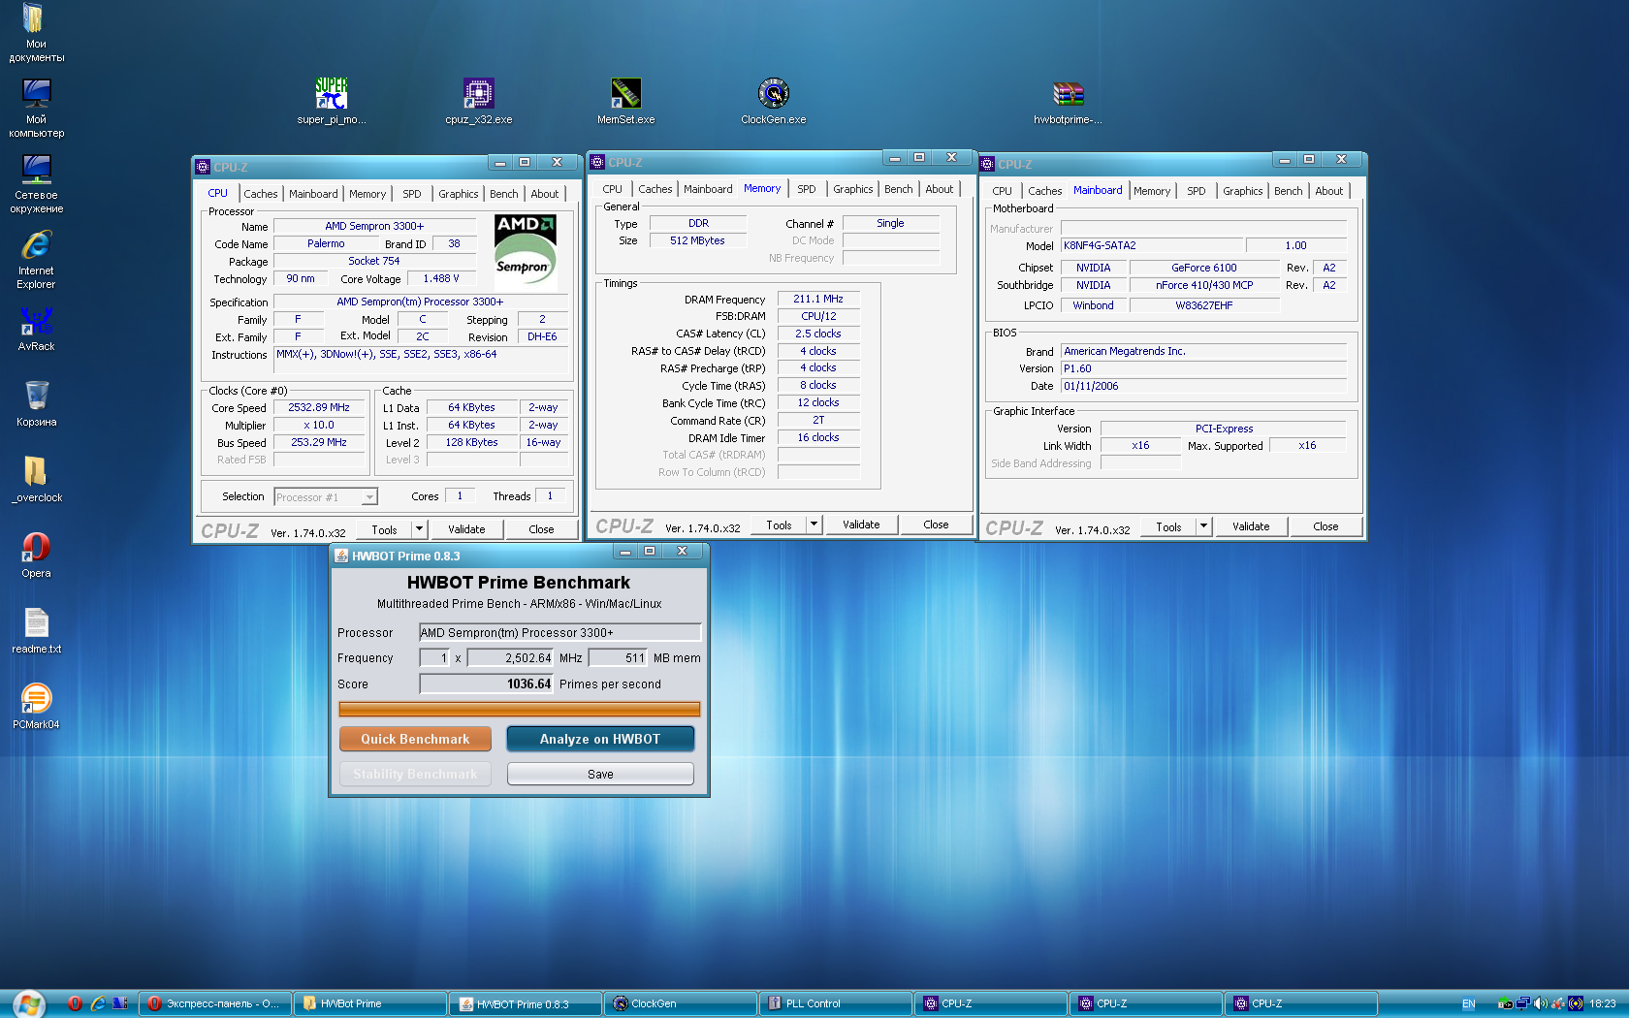Open Mainboard tab in the middle CPU-Z window

tap(708, 189)
